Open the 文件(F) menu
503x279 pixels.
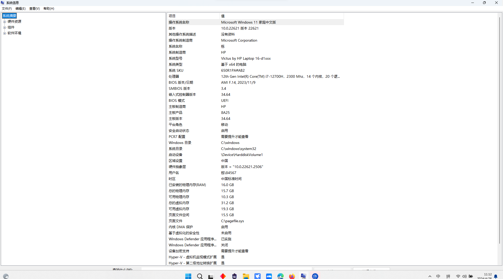(7, 9)
